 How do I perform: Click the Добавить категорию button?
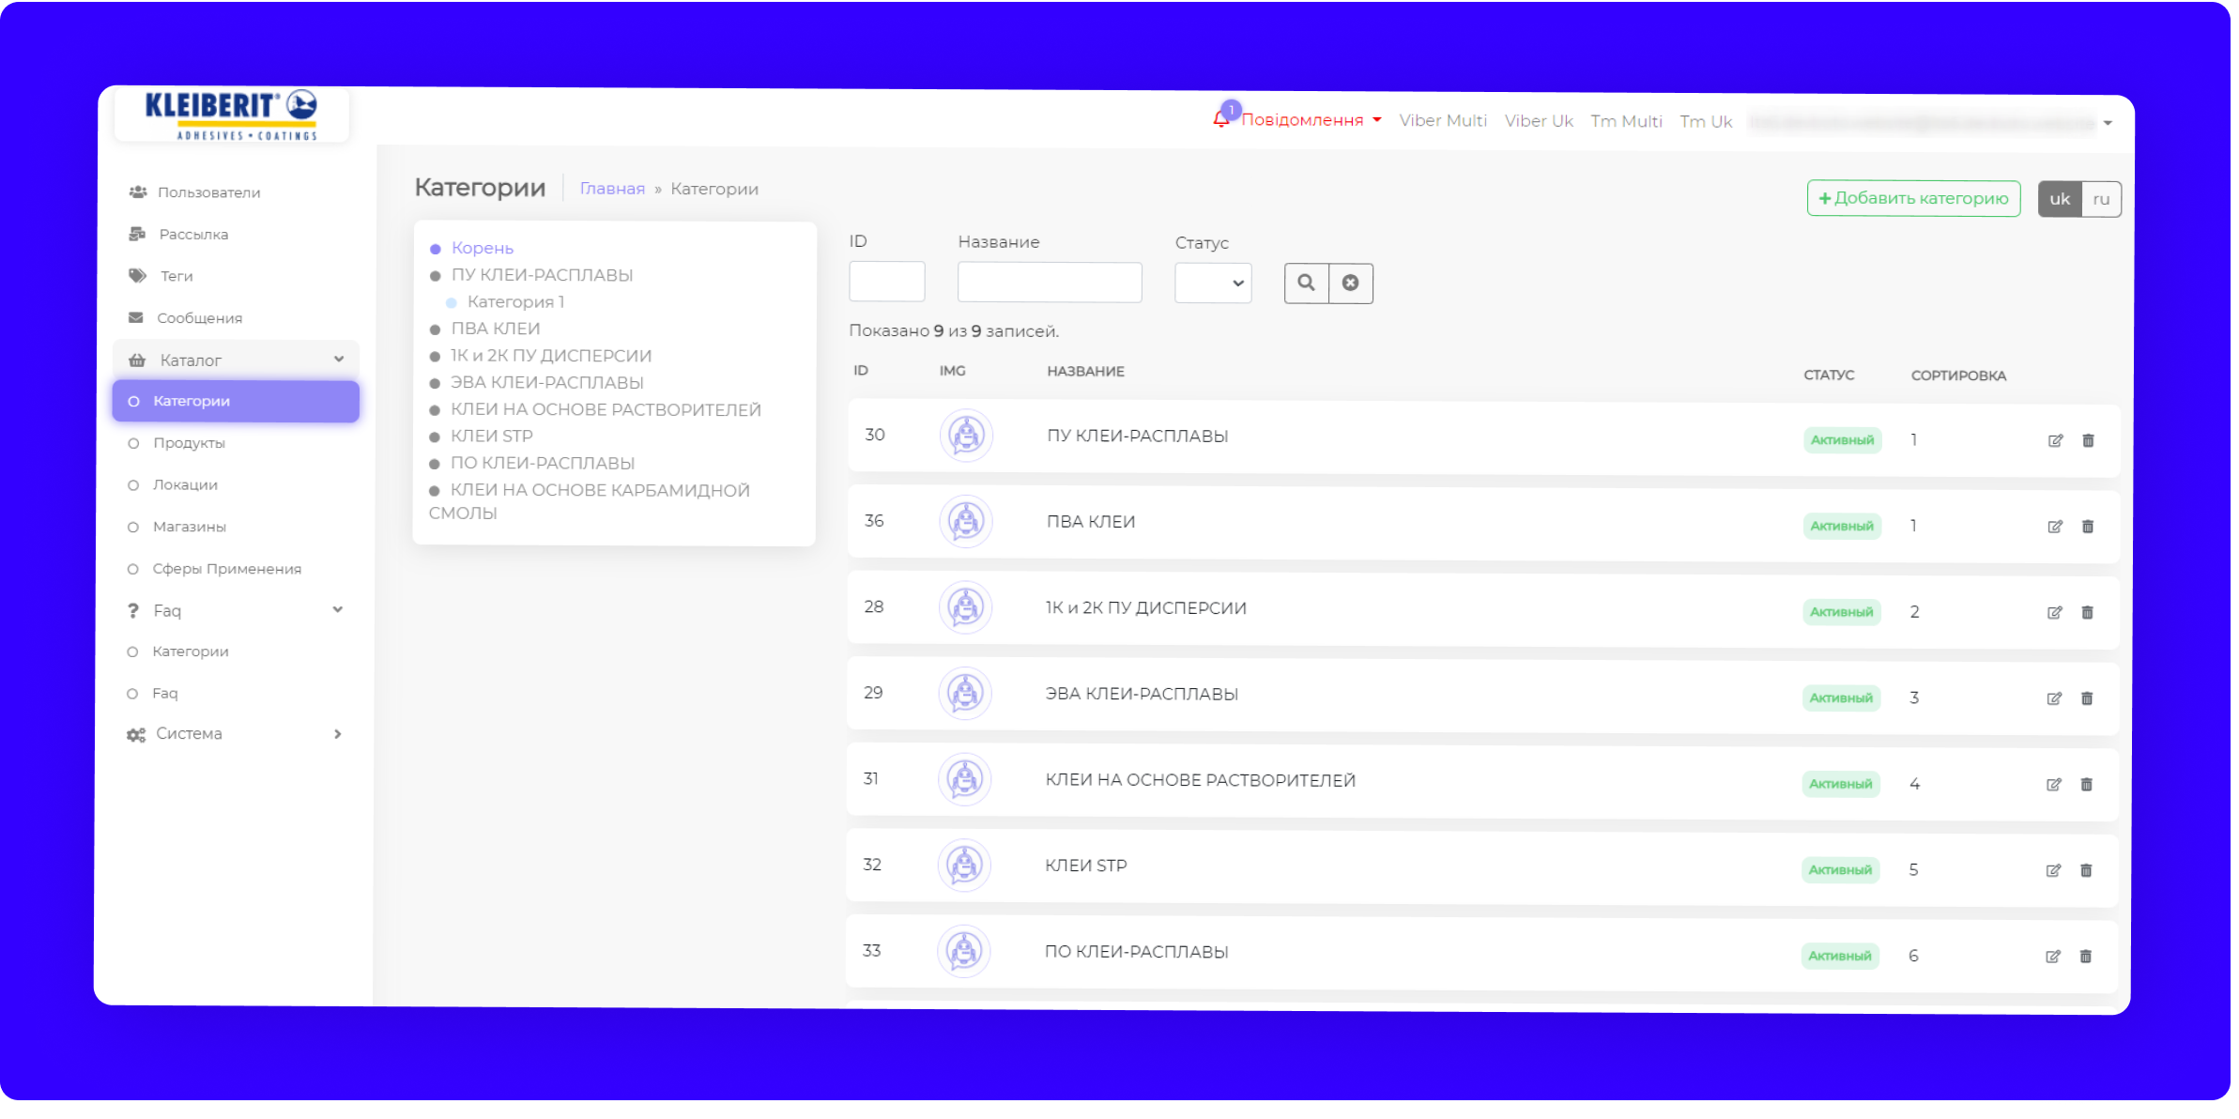1912,198
